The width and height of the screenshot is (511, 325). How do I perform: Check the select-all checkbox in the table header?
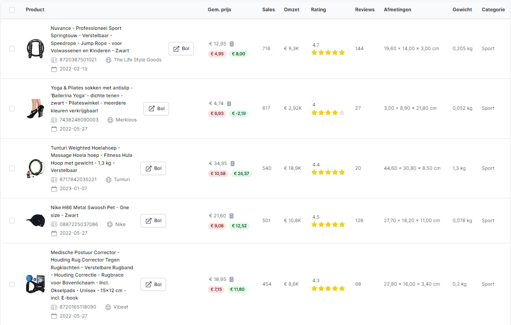tap(12, 10)
